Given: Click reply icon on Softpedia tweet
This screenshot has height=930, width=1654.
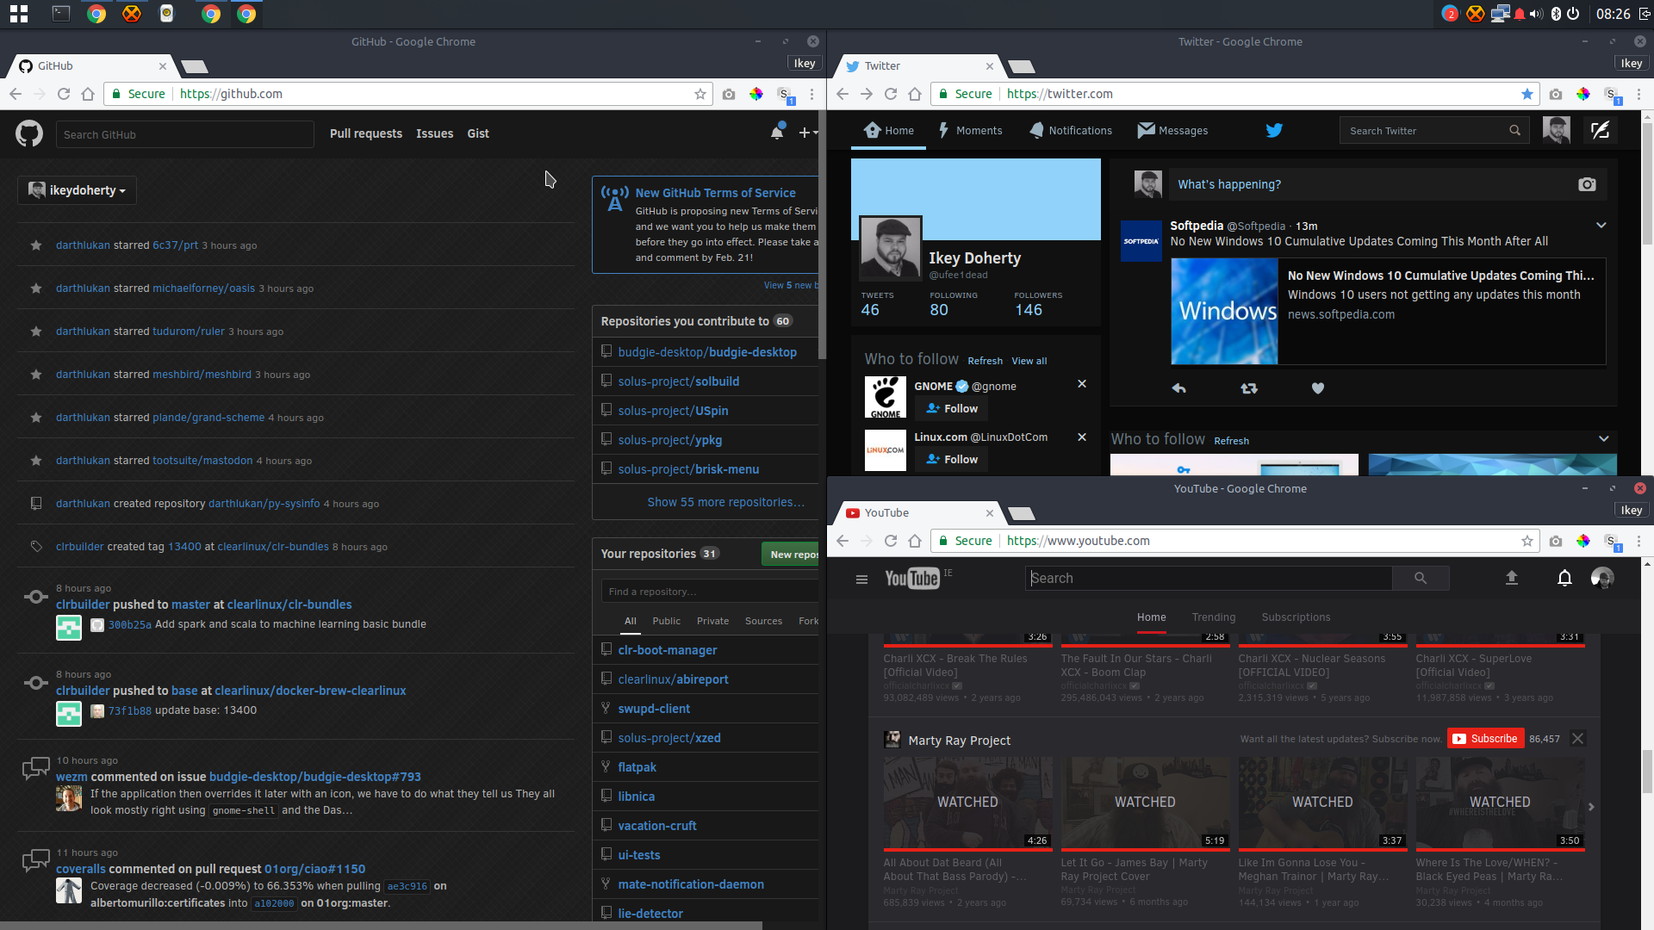Looking at the screenshot, I should [1178, 388].
